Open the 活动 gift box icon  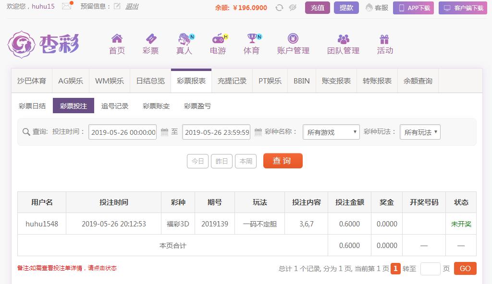384,39
